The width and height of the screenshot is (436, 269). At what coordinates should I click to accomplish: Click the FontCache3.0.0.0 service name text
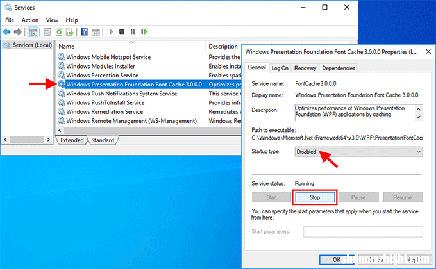(x=315, y=84)
